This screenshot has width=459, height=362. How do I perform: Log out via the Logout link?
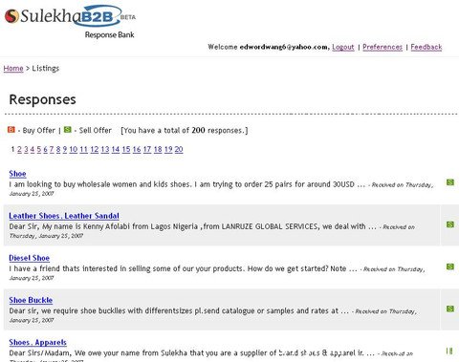click(343, 47)
